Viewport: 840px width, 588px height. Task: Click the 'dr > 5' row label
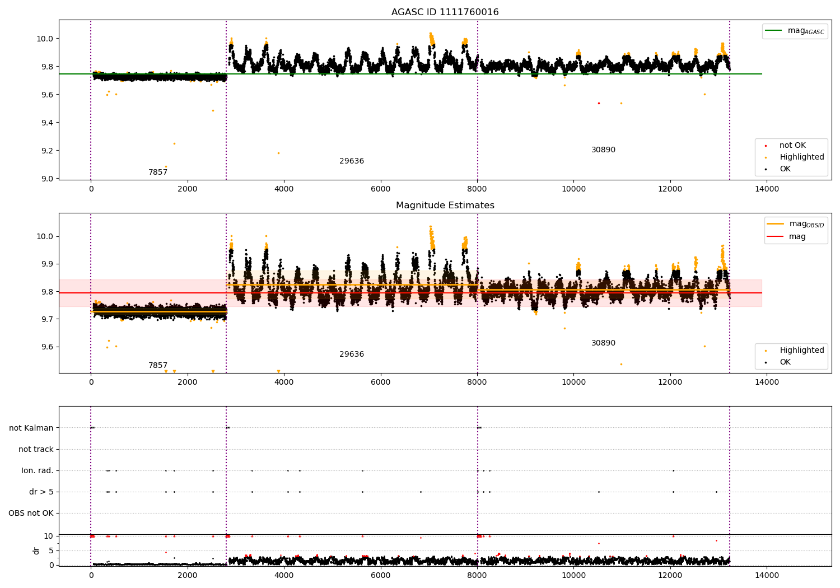(x=41, y=492)
